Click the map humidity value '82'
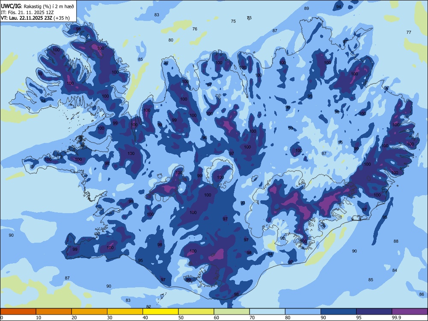Viewport: 428px width, 321px height. 149,306
